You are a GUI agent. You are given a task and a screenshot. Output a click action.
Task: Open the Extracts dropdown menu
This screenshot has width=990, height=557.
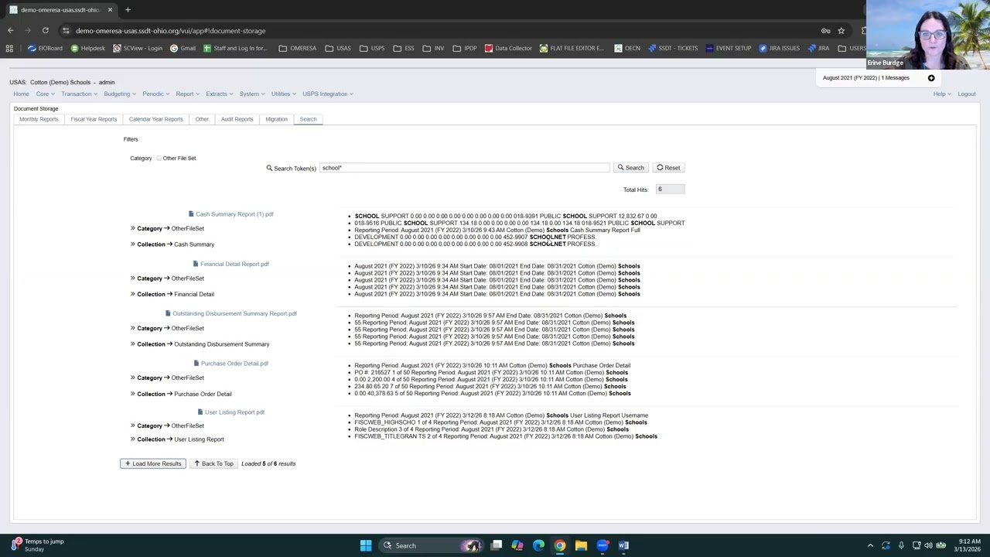pos(219,94)
